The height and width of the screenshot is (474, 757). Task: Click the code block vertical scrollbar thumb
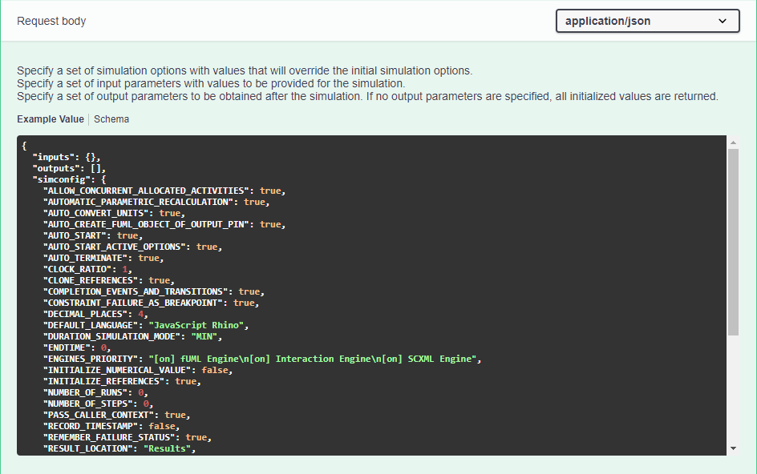click(733, 240)
